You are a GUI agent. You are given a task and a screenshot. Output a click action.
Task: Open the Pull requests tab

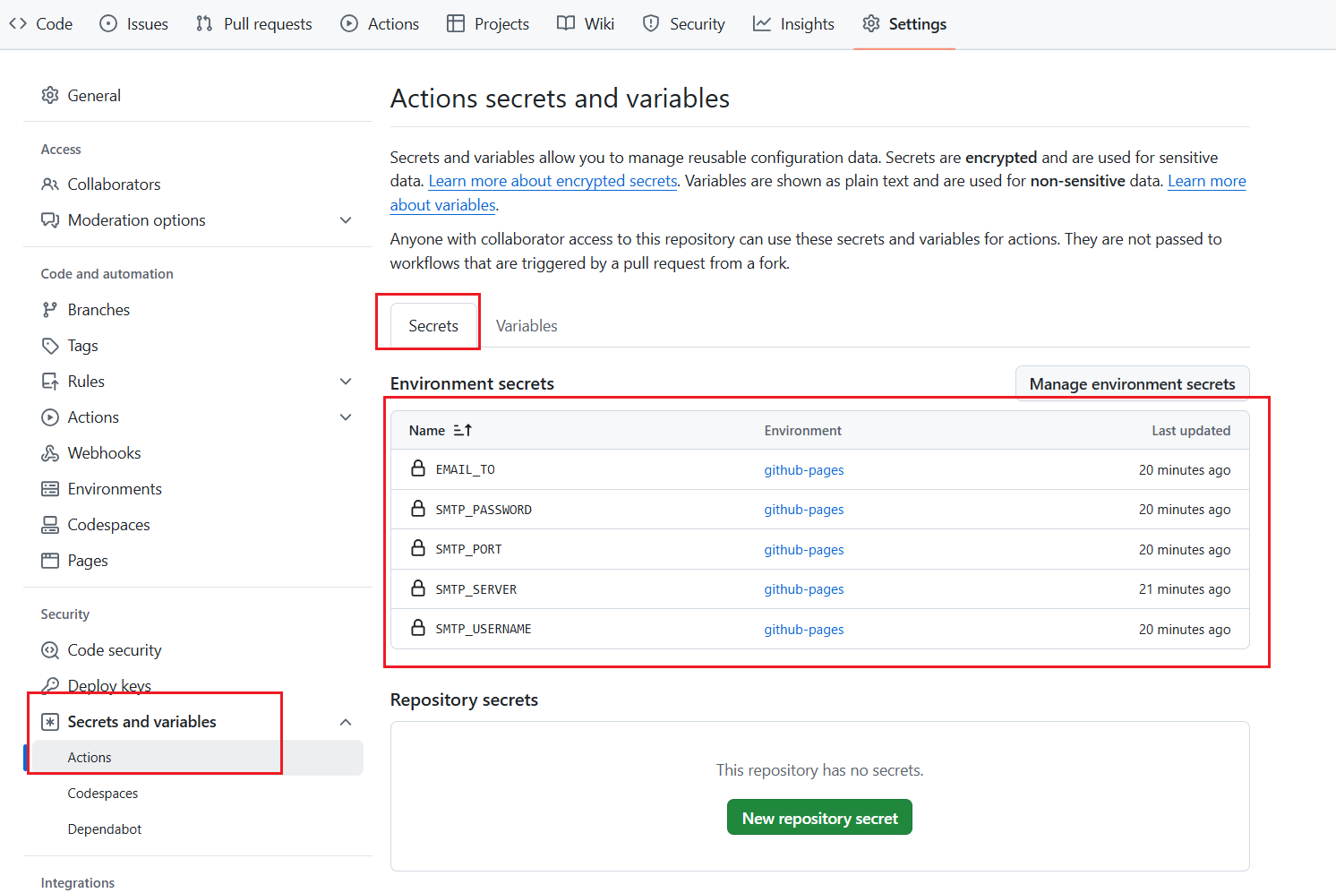coord(254,24)
